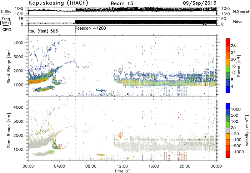Click the lower ground-scatter band near 02:00 in power panel
Screen dimensions: 250x173
[x=43, y=89]
